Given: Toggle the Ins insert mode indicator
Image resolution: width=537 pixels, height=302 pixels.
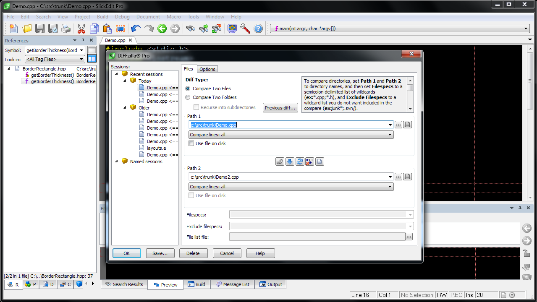Looking at the screenshot, I should 469,295.
